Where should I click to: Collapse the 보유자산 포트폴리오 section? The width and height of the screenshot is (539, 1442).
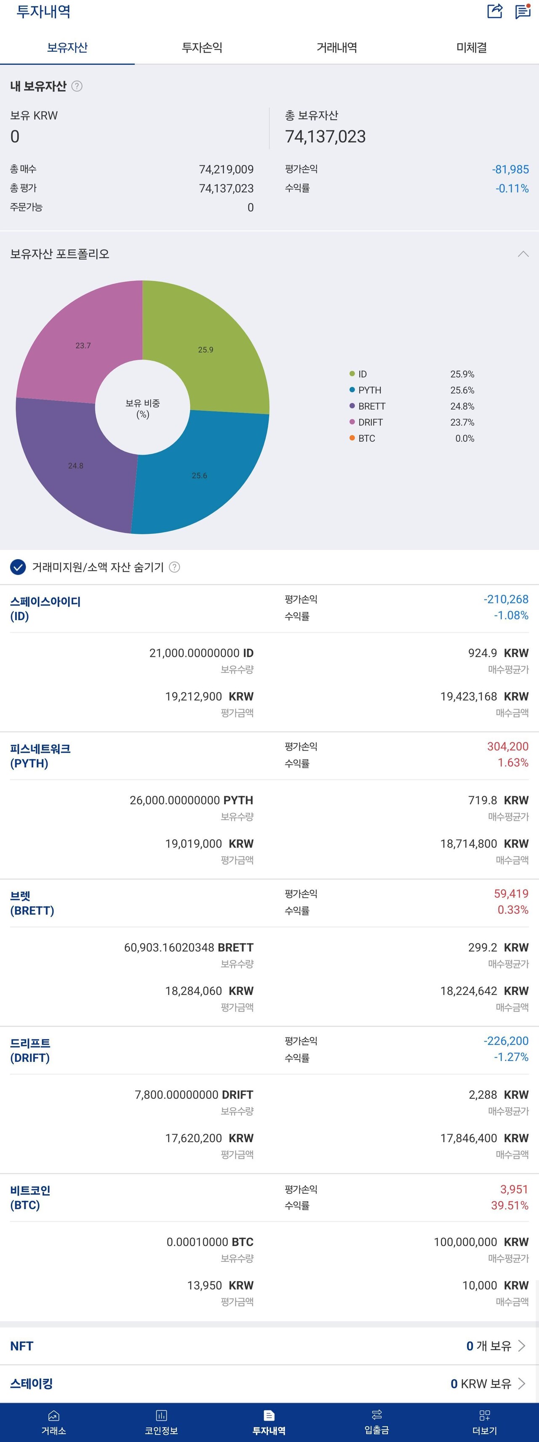tap(523, 254)
